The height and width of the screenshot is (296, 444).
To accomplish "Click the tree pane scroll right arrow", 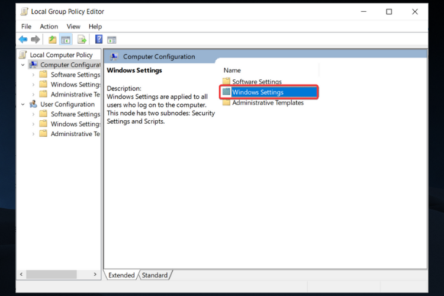I will 95,274.
